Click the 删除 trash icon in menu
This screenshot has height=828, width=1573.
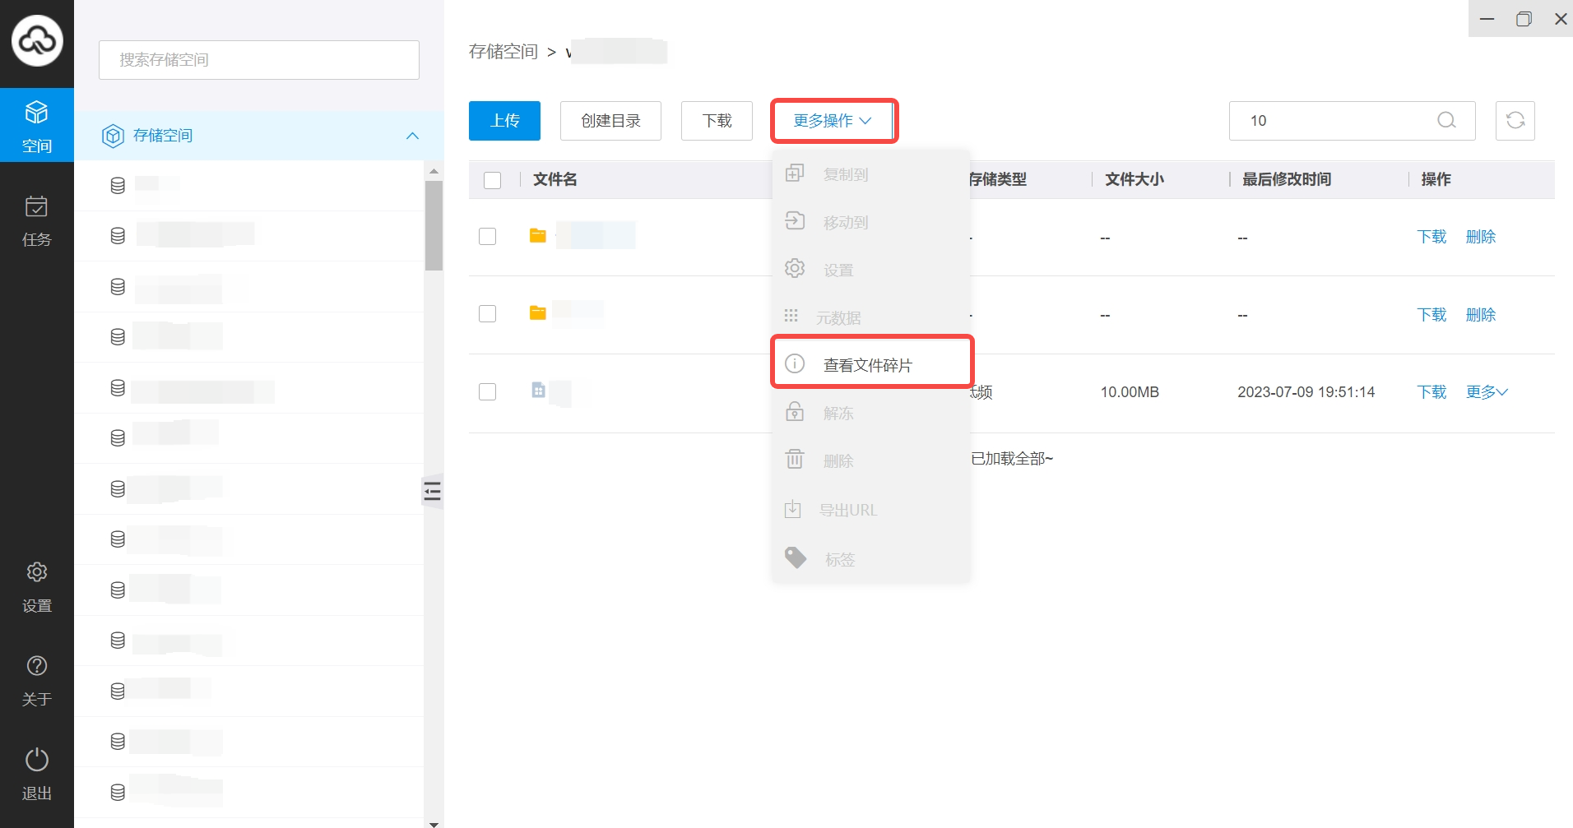pyautogui.click(x=795, y=459)
